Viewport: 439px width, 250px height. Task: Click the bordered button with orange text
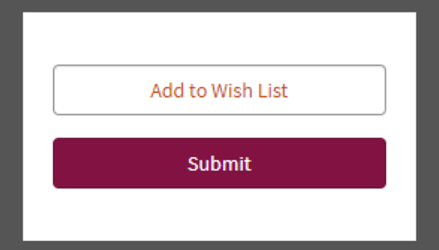(219, 90)
